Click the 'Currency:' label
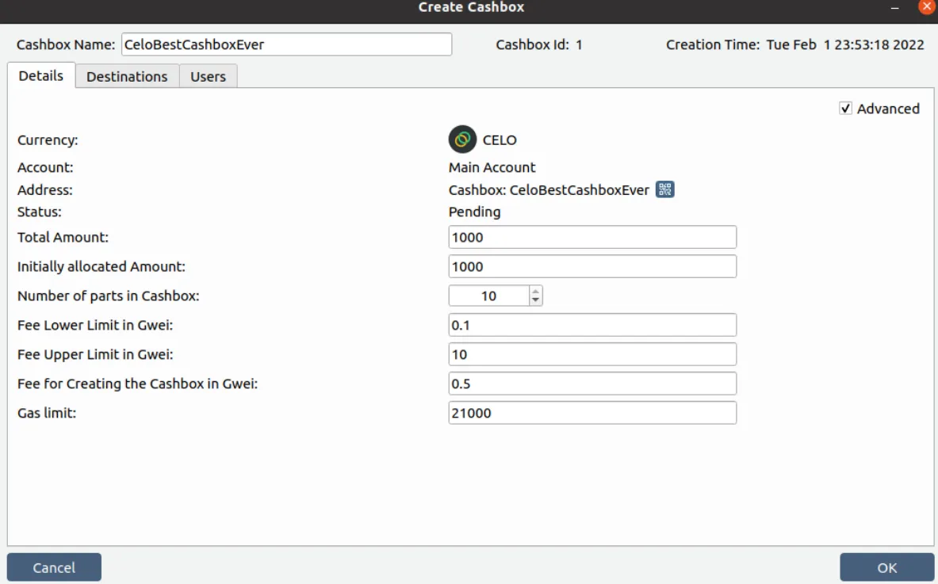 click(x=48, y=140)
